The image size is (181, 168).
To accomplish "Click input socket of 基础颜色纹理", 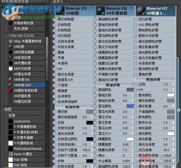I will click(95, 19).
